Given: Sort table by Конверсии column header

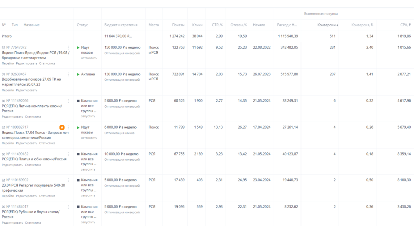Looking at the screenshot, I should 327,25.
